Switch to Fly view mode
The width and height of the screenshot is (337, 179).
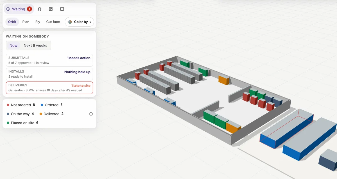[38, 22]
